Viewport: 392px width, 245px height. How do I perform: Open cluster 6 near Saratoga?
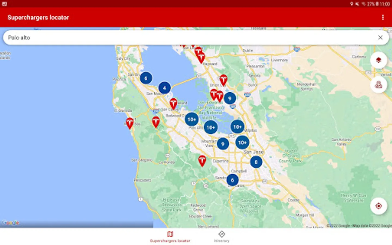232,180
